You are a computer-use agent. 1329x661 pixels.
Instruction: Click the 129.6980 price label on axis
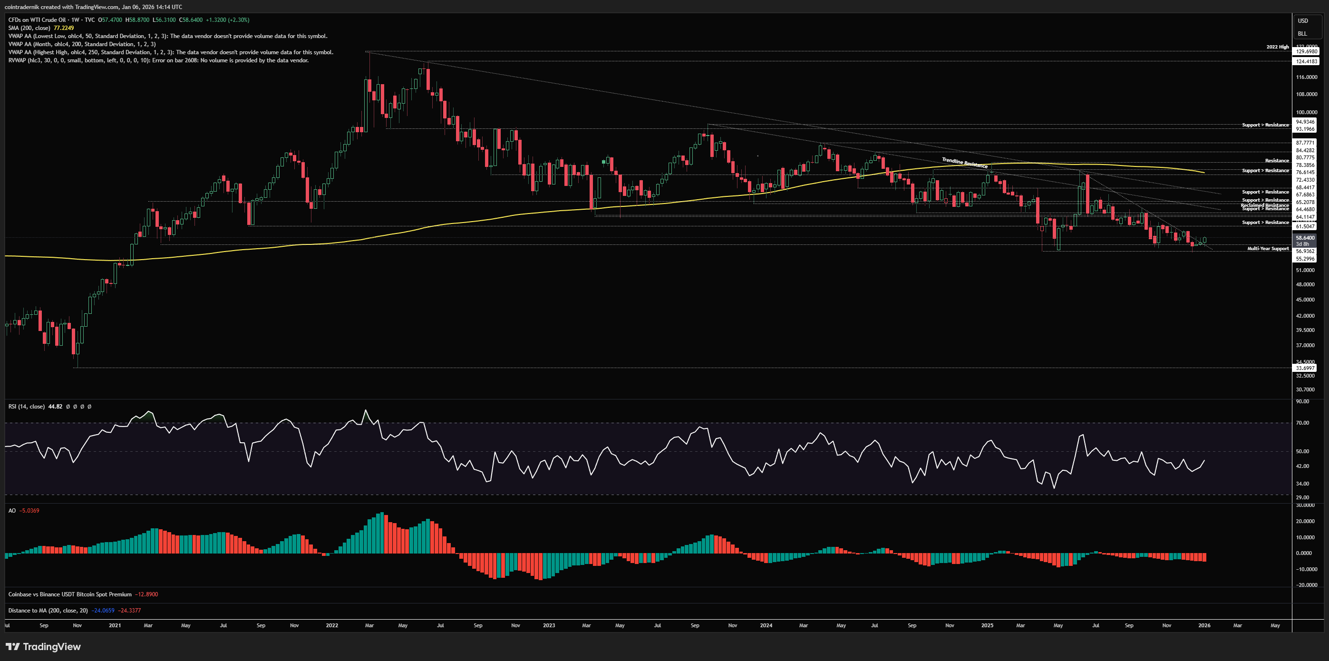tap(1307, 52)
